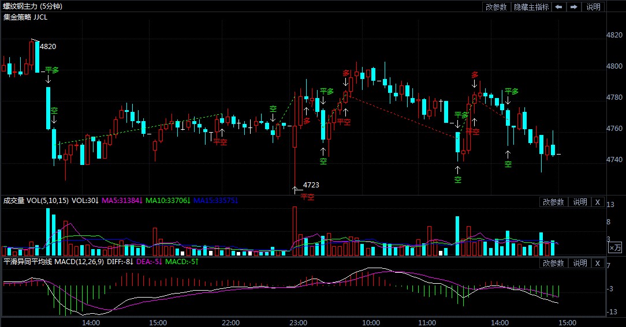The image size is (626, 327).
Task: Click the tallest red volume bar near 23:00
Action: click(x=295, y=231)
